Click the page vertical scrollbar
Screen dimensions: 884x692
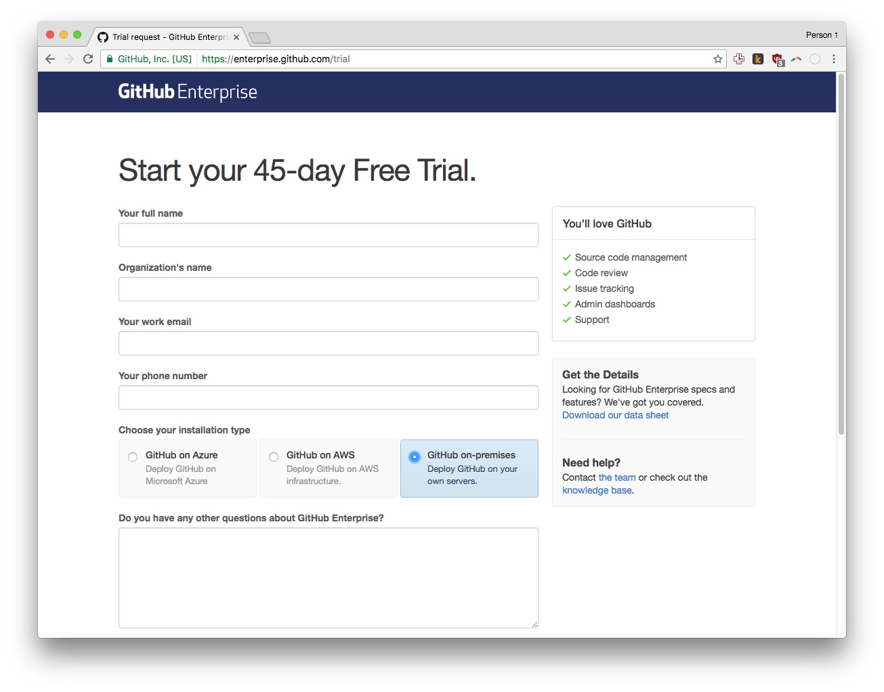point(841,254)
